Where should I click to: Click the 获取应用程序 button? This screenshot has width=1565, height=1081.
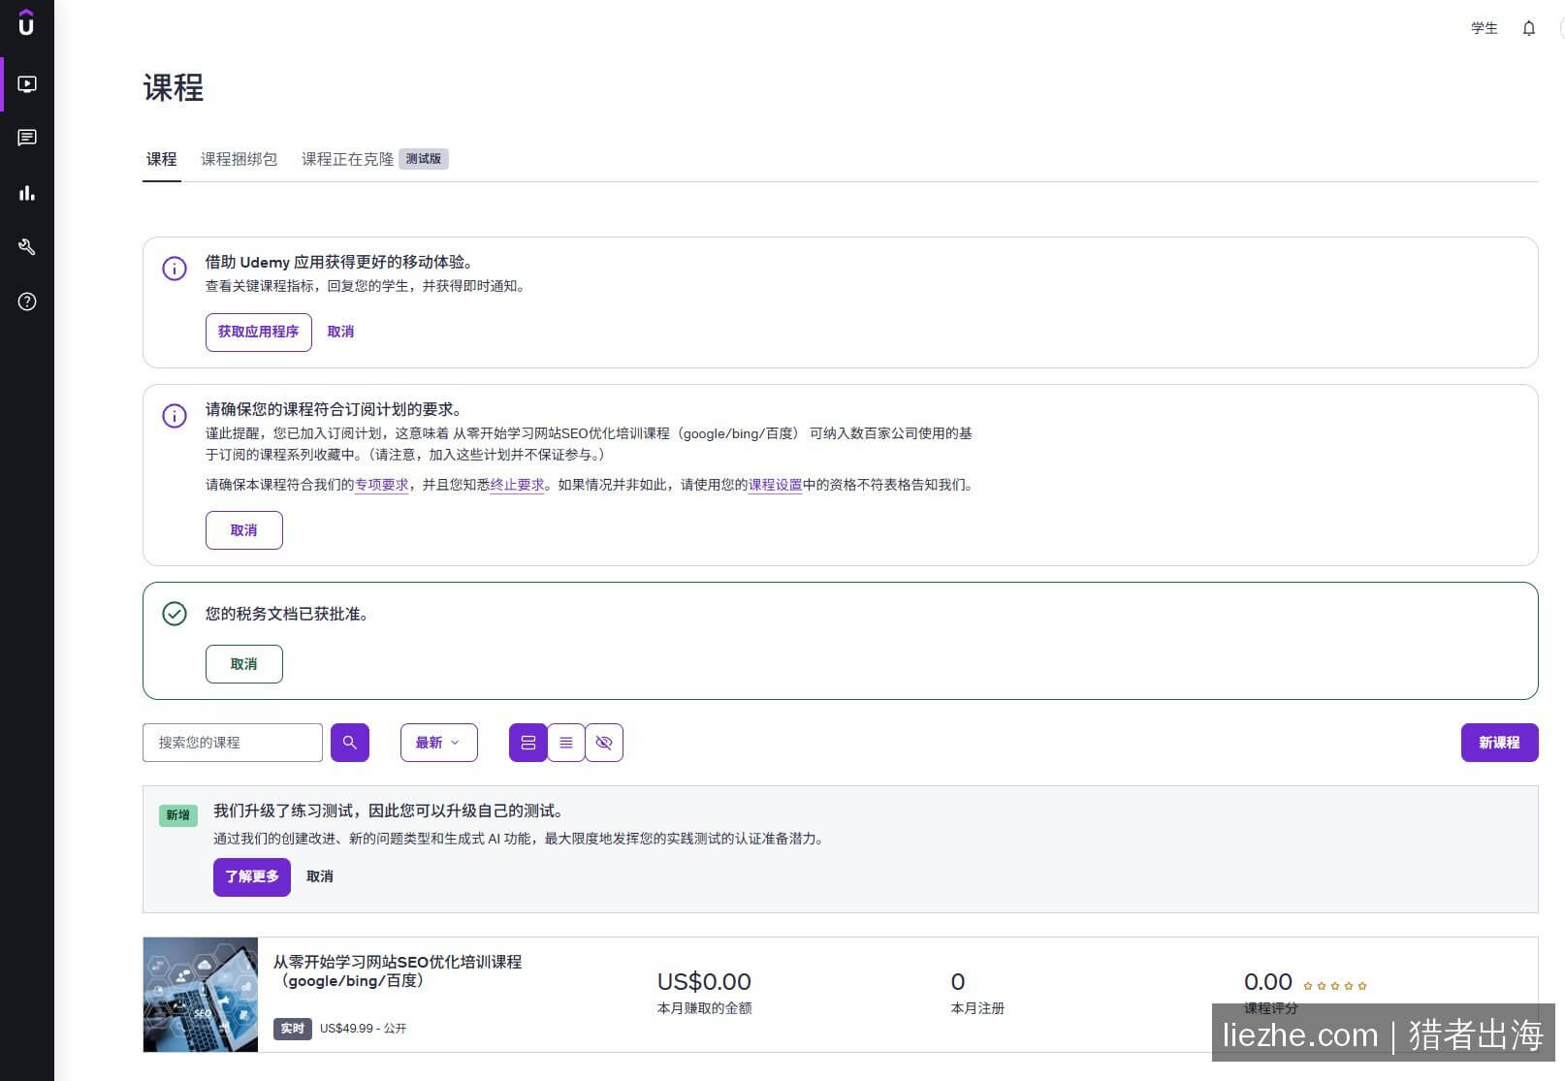[x=259, y=332]
